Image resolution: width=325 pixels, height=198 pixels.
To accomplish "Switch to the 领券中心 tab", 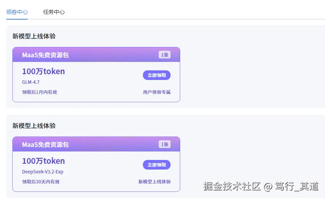I will coord(17,12).
